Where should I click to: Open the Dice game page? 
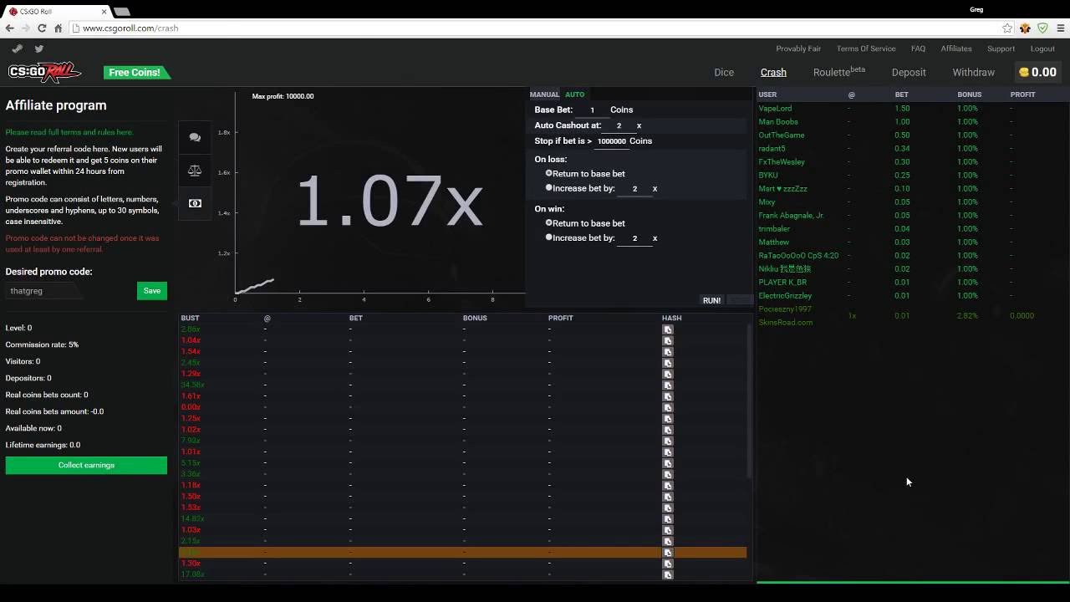(724, 72)
